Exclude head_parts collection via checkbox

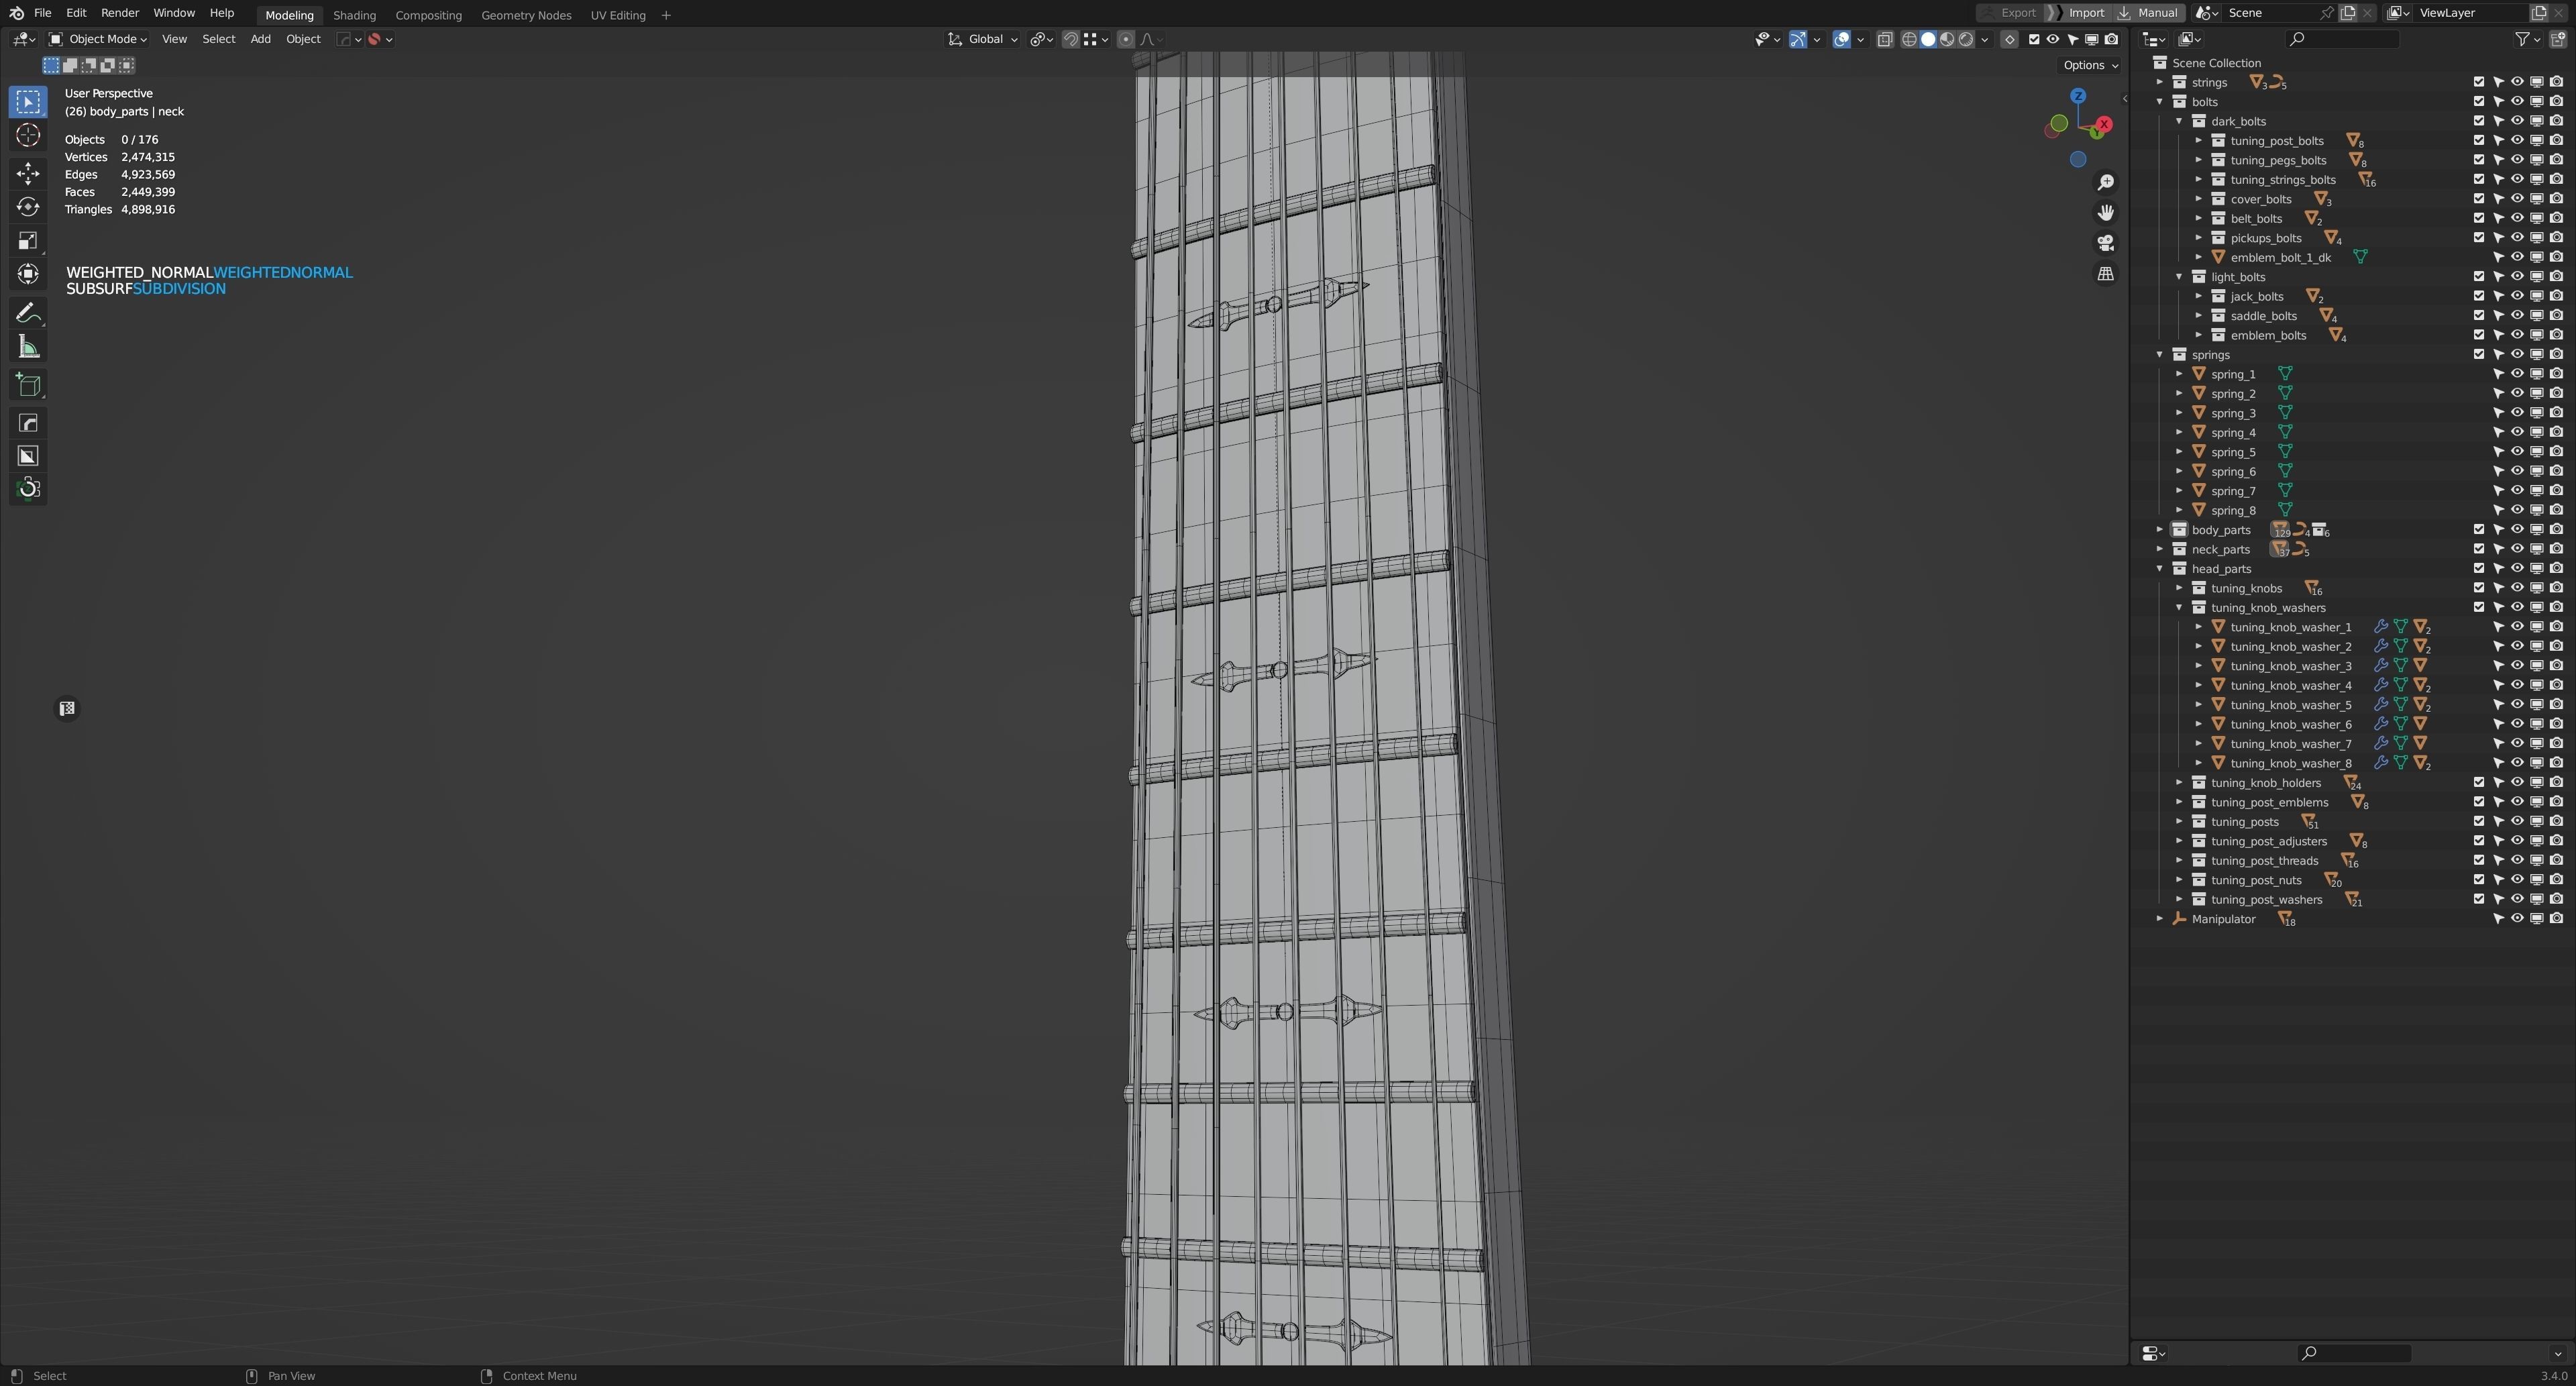2479,569
